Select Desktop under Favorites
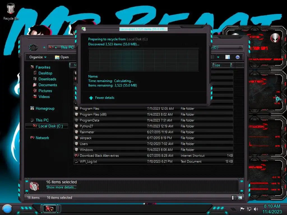Viewport: 287px width, 215px height. coord(45,73)
